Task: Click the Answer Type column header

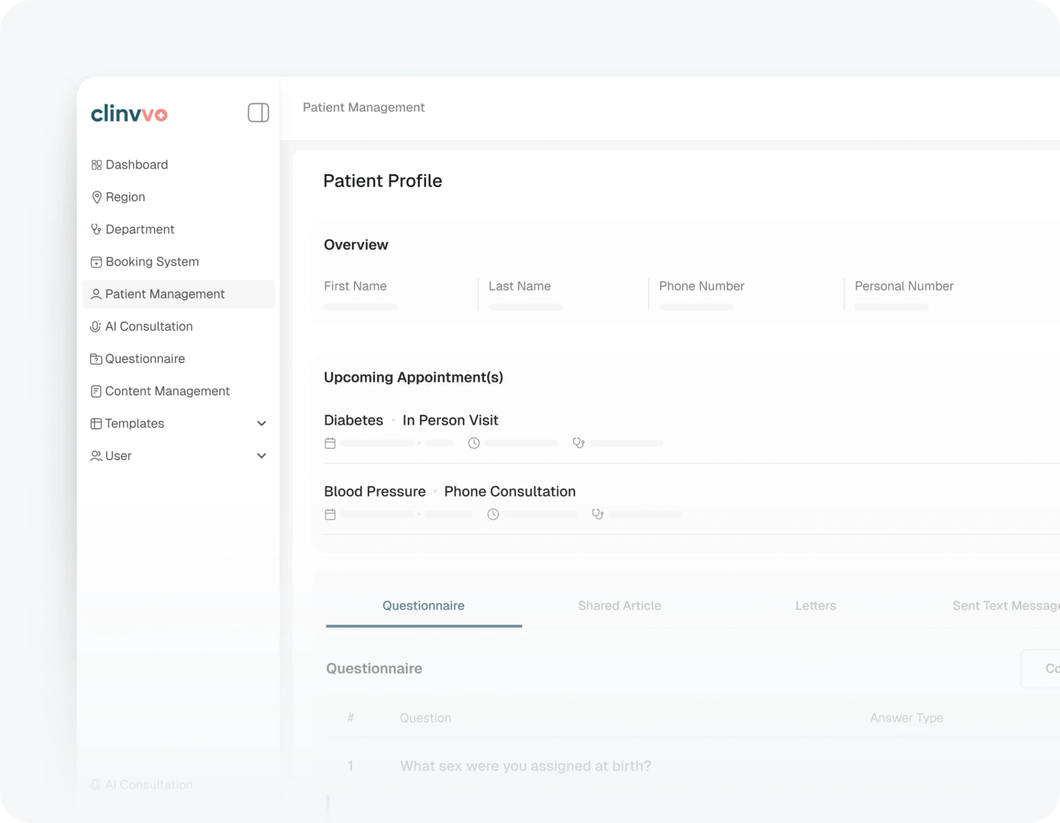Action: 907,718
